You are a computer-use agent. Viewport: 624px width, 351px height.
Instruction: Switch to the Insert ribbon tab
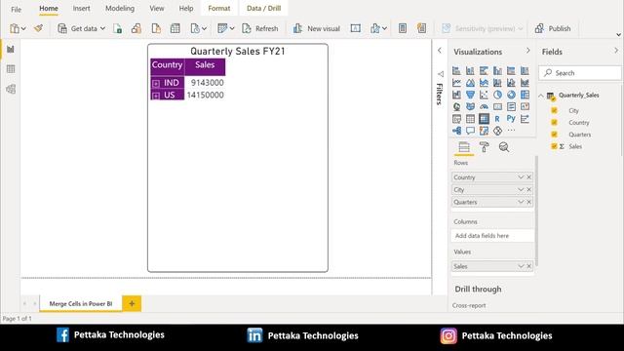[x=81, y=8]
